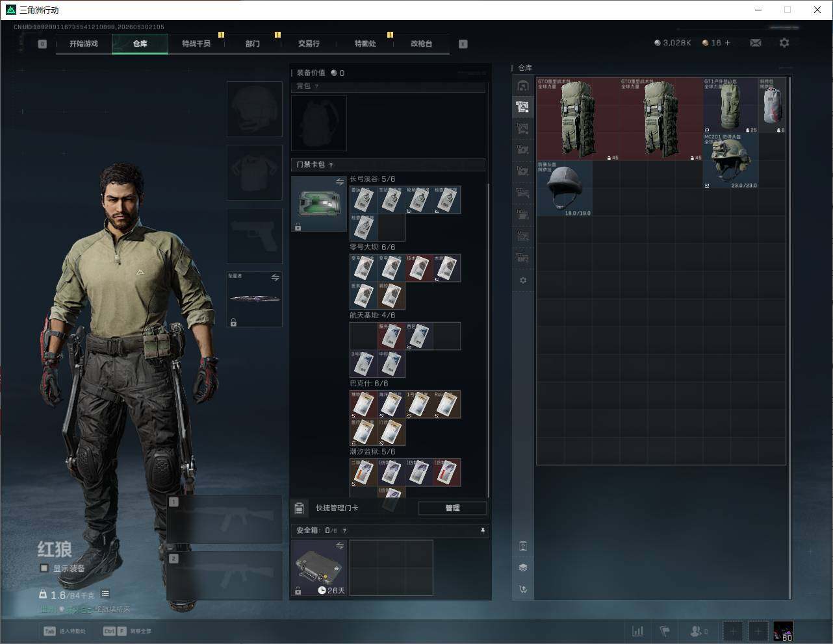Click the flag icon in the bottom bar
Viewport: 833px width, 644px height.
pos(665,631)
